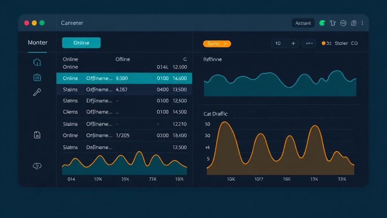Screen dimensions: 387x218
Task: Select the Cliems row
Action: 124,112
